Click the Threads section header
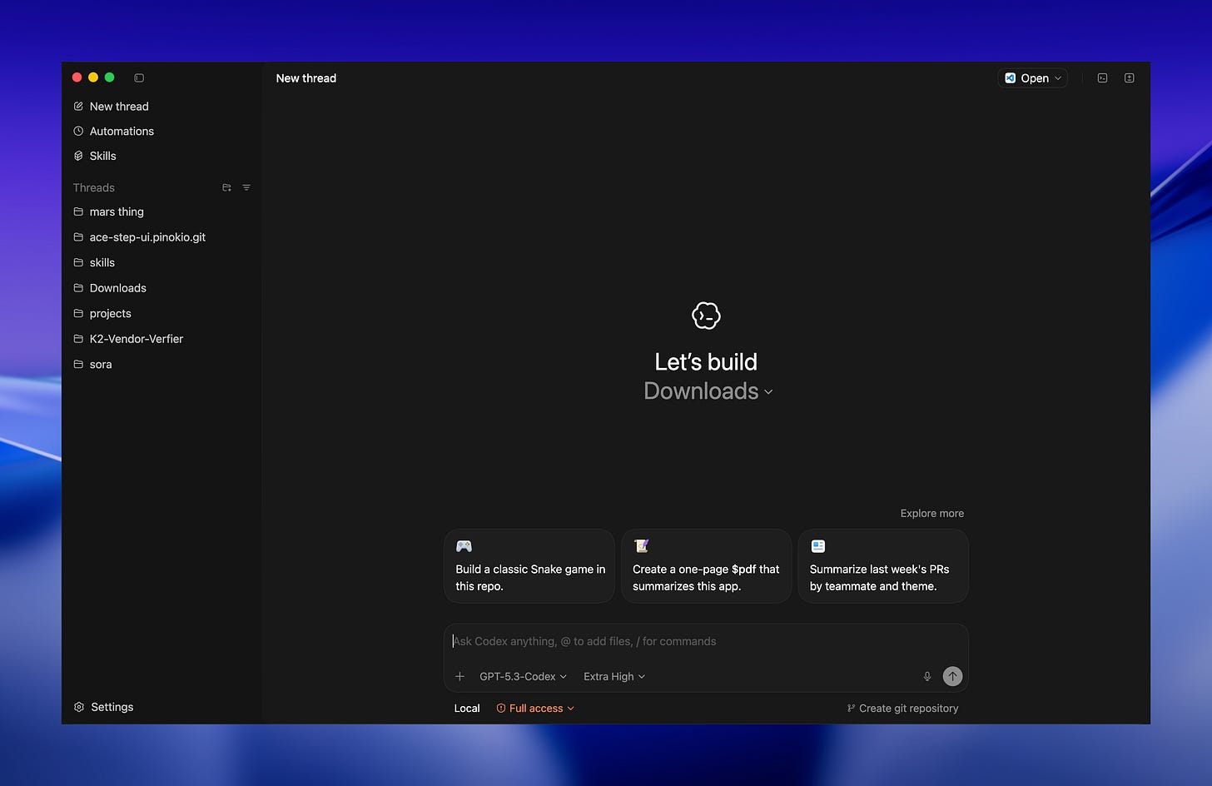The height and width of the screenshot is (786, 1212). pos(94,187)
